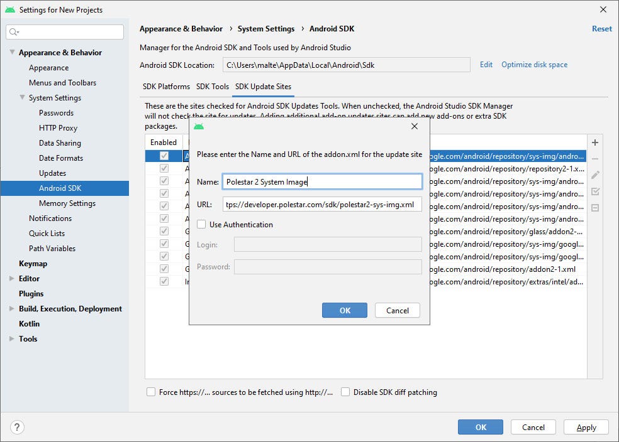
Task: Expand Build, Execution, Deployment node
Action: 12,308
